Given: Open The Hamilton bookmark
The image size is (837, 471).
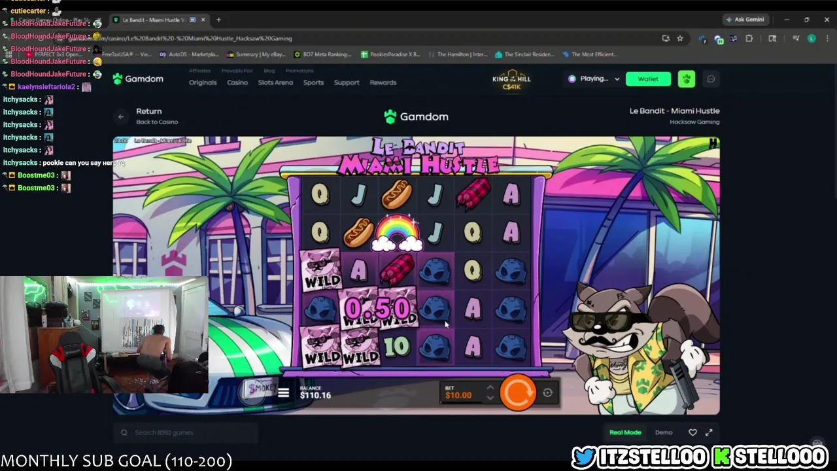Looking at the screenshot, I should click(x=457, y=54).
